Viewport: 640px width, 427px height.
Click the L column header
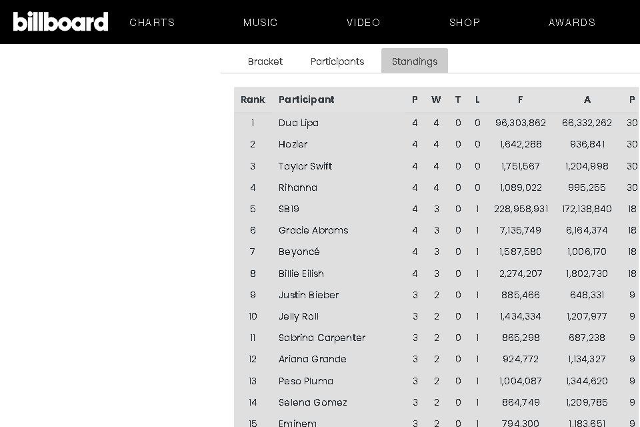tap(477, 99)
